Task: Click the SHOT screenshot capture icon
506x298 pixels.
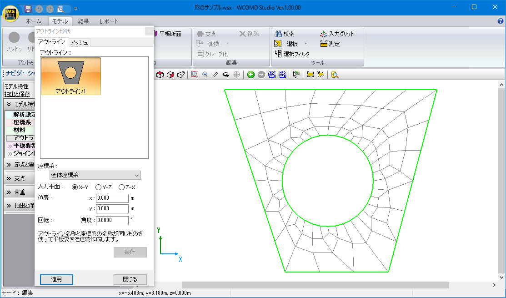Action: click(x=272, y=75)
